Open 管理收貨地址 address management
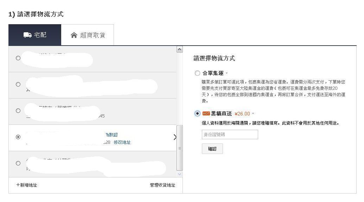 point(162,185)
